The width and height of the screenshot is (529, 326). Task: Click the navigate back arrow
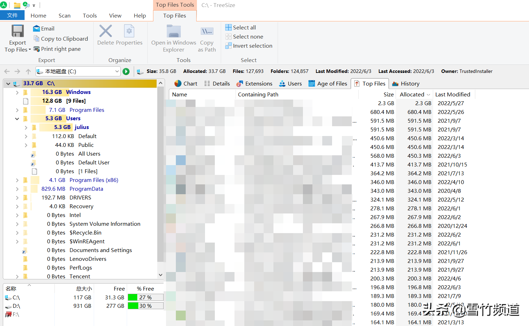(x=6, y=71)
